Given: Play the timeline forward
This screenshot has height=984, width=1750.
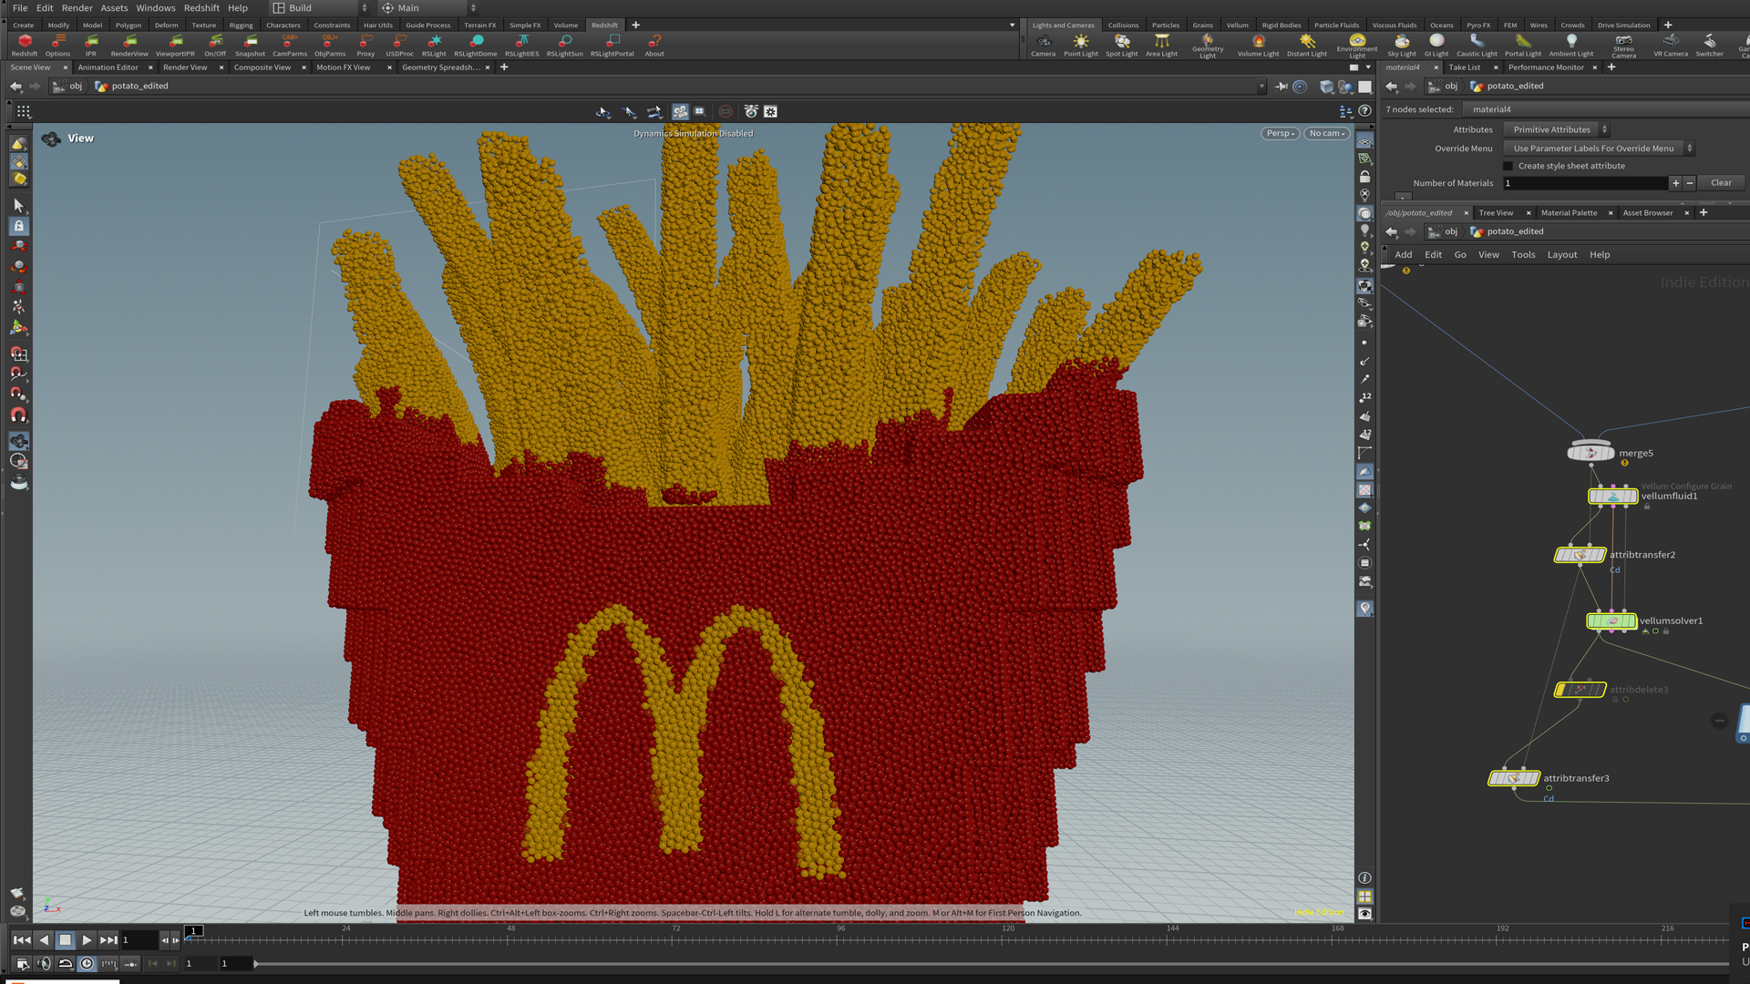Looking at the screenshot, I should 87,940.
